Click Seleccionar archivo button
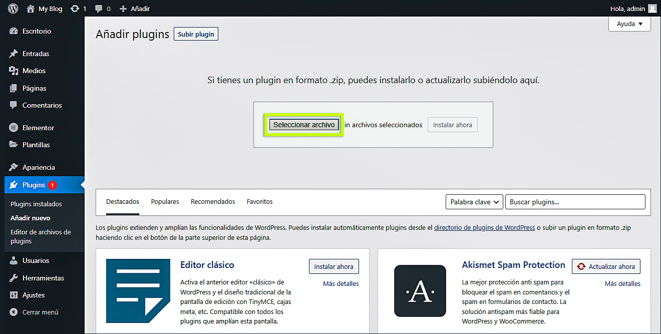661x334 pixels. click(304, 125)
